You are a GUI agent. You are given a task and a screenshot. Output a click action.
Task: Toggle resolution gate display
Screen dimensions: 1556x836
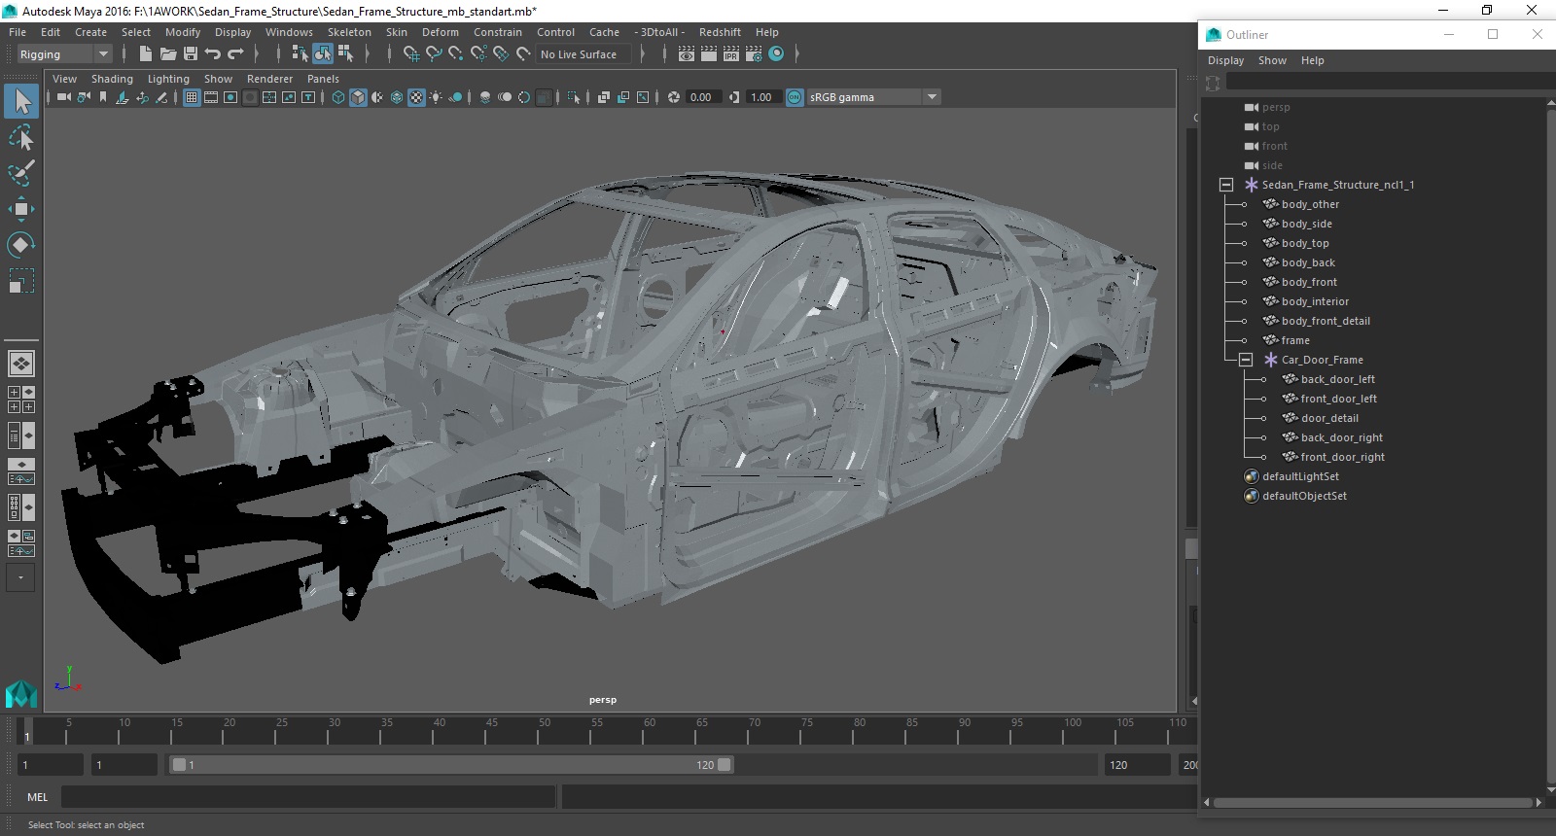(230, 97)
